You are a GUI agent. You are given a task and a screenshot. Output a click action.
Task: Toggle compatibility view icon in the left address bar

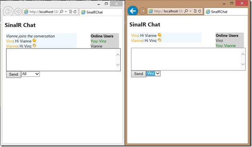(x=71, y=12)
